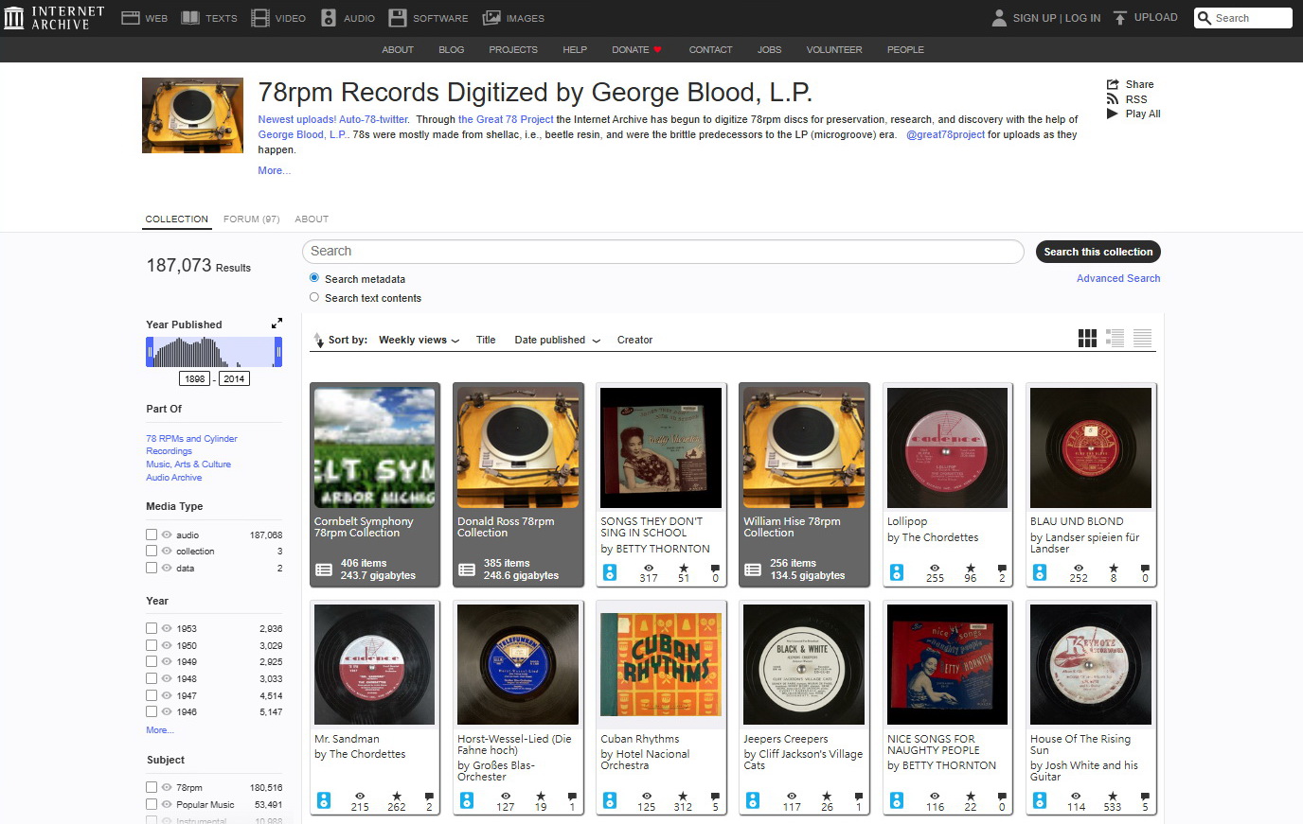Viewport: 1303px width, 824px height.
Task: Open the Donate menu item
Action: point(636,49)
